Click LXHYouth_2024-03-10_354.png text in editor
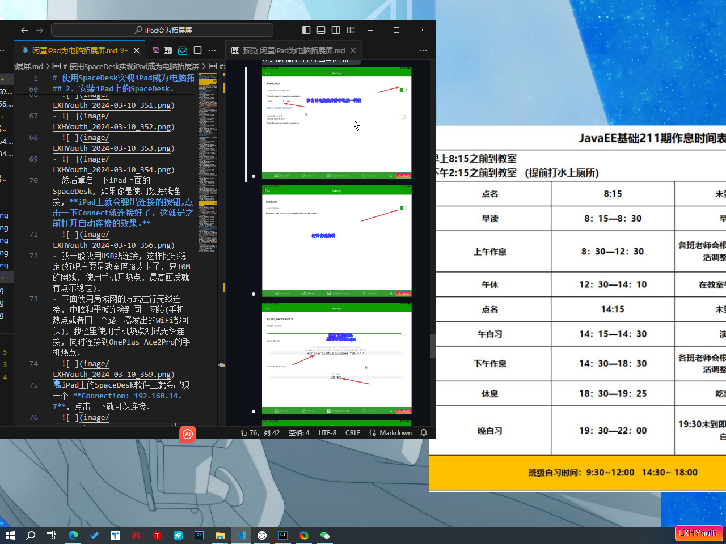The height and width of the screenshot is (544, 726). [x=112, y=169]
